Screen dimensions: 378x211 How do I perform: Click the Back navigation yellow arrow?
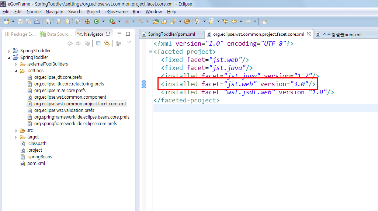[234, 21]
